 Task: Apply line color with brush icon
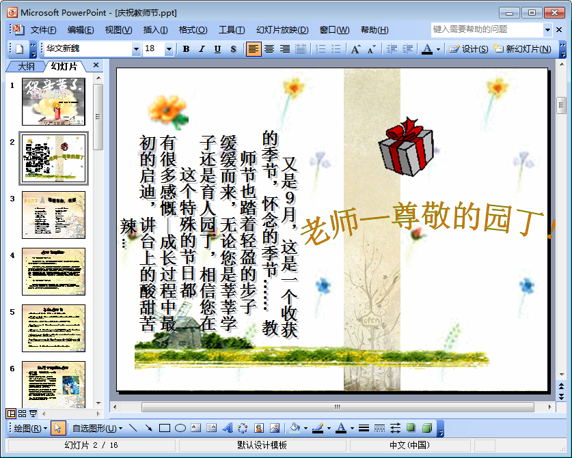(318, 428)
